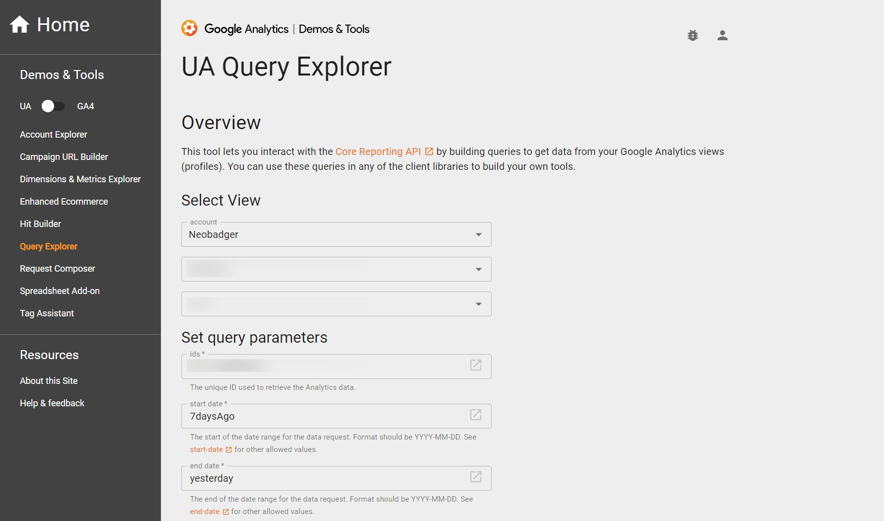The height and width of the screenshot is (521, 884).
Task: Click the external link icon beside ids field
Action: [475, 365]
